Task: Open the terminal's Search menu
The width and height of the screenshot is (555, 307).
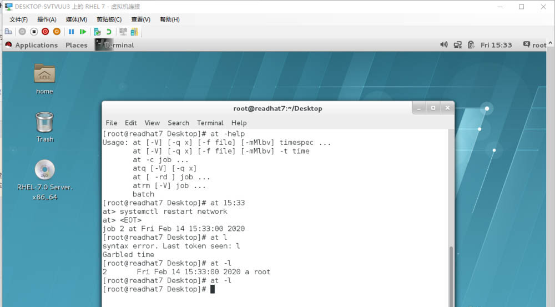Action: [x=178, y=123]
